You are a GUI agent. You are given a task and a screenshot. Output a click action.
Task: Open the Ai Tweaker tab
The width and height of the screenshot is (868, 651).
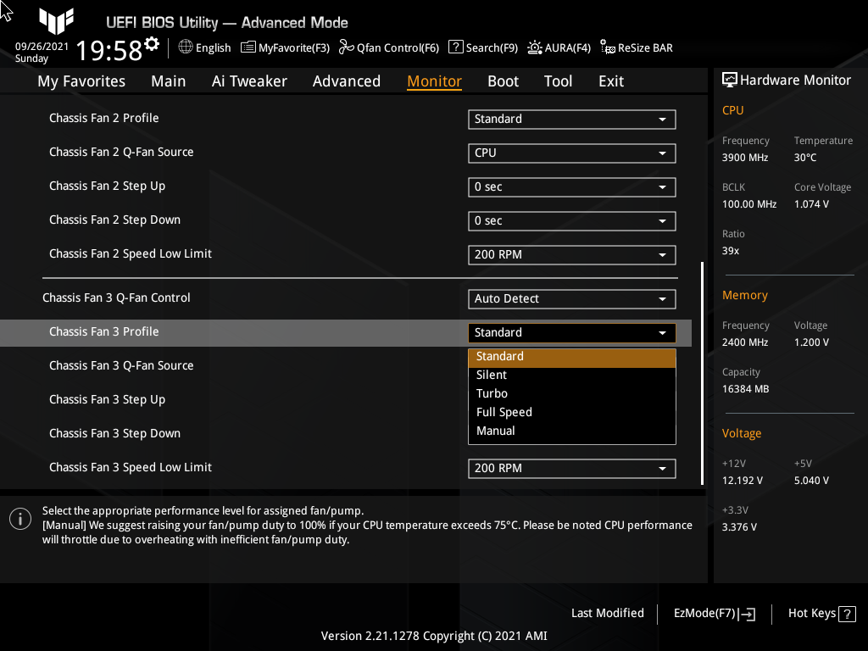point(249,81)
